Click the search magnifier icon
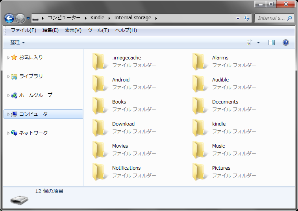This screenshot has height=211, width=298. (290, 18)
